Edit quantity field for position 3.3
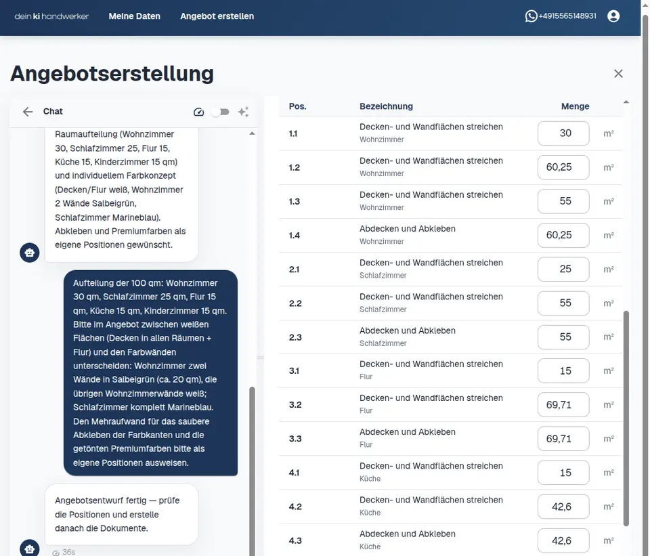This screenshot has width=650, height=556. point(563,439)
